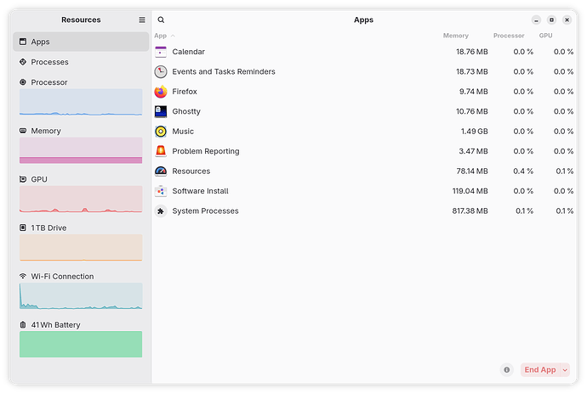Click the Events and Tasks Reminders clock icon
The width and height of the screenshot is (587, 393).
coord(161,71)
